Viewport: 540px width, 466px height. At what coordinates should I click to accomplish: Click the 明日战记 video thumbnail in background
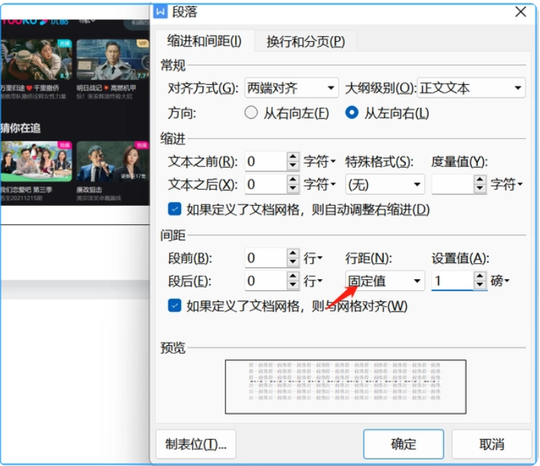[x=113, y=59]
